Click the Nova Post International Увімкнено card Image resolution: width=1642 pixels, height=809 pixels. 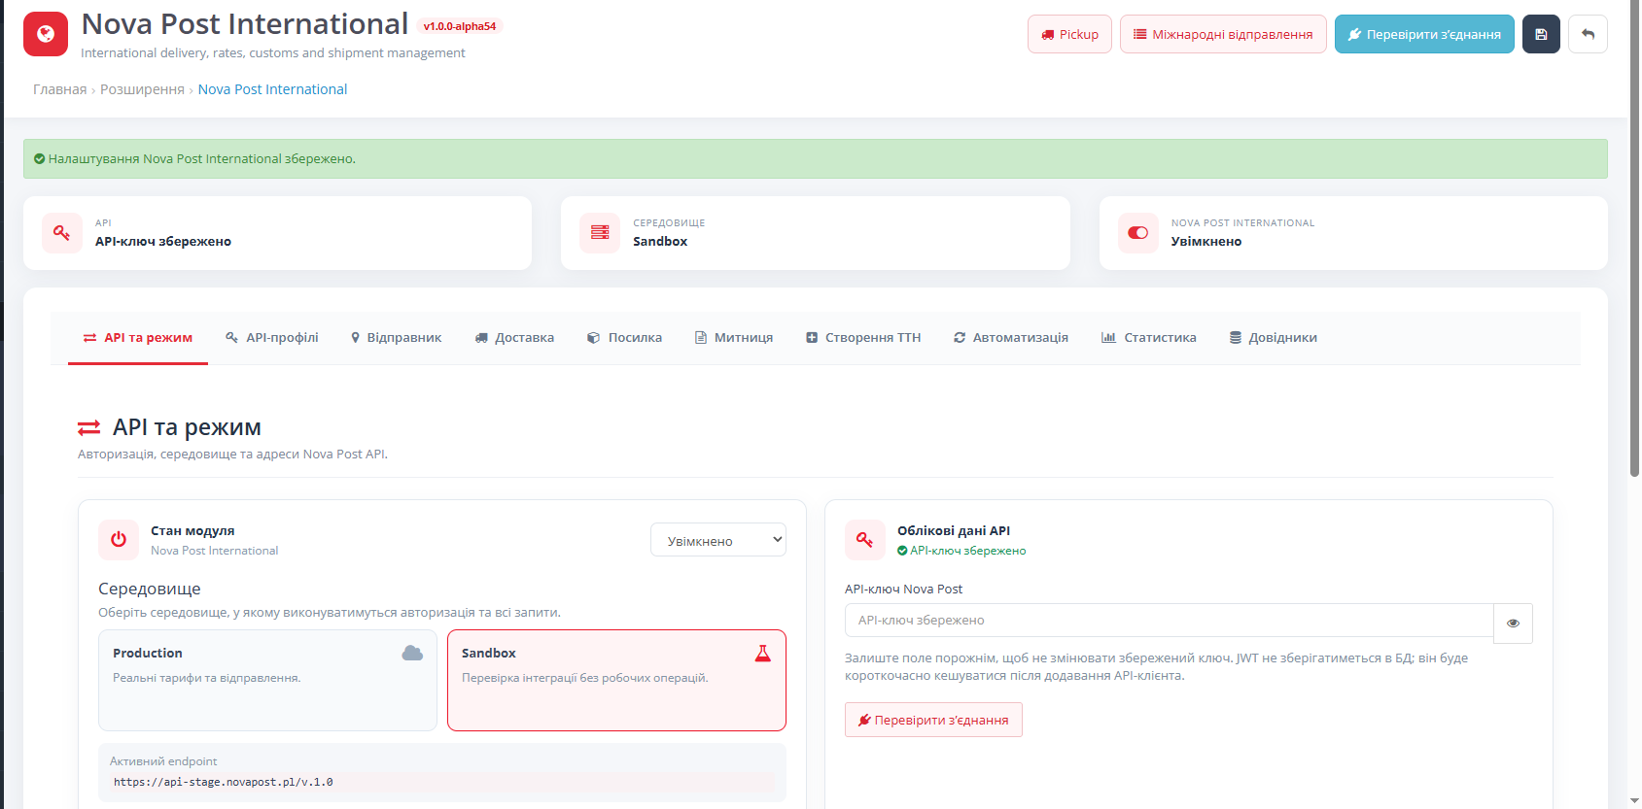(x=1353, y=233)
